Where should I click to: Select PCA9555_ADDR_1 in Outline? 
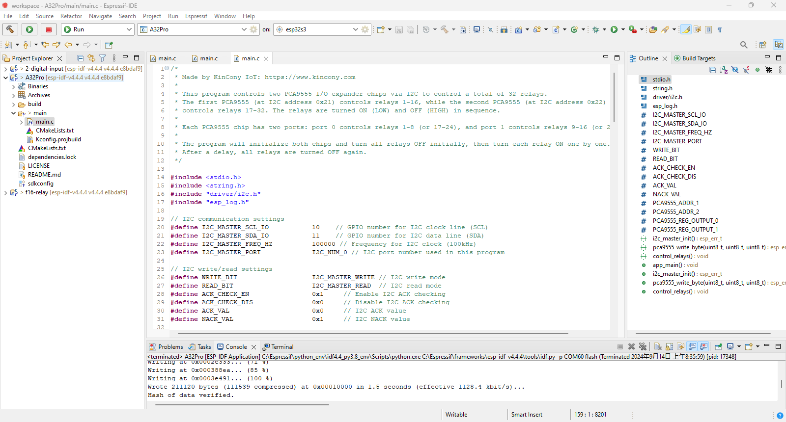click(x=675, y=203)
